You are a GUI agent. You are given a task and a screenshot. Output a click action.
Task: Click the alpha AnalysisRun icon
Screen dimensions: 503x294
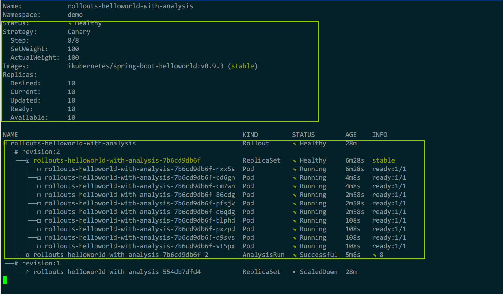pyautogui.click(x=28, y=255)
